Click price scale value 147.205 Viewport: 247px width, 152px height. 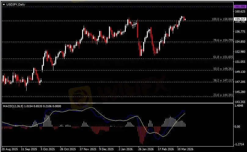240,82
